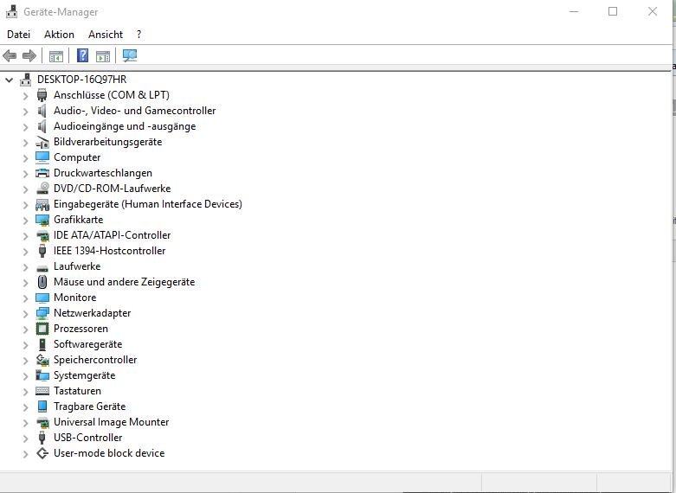Open the Ansicht menu
This screenshot has height=493, width=676.
click(x=106, y=35)
